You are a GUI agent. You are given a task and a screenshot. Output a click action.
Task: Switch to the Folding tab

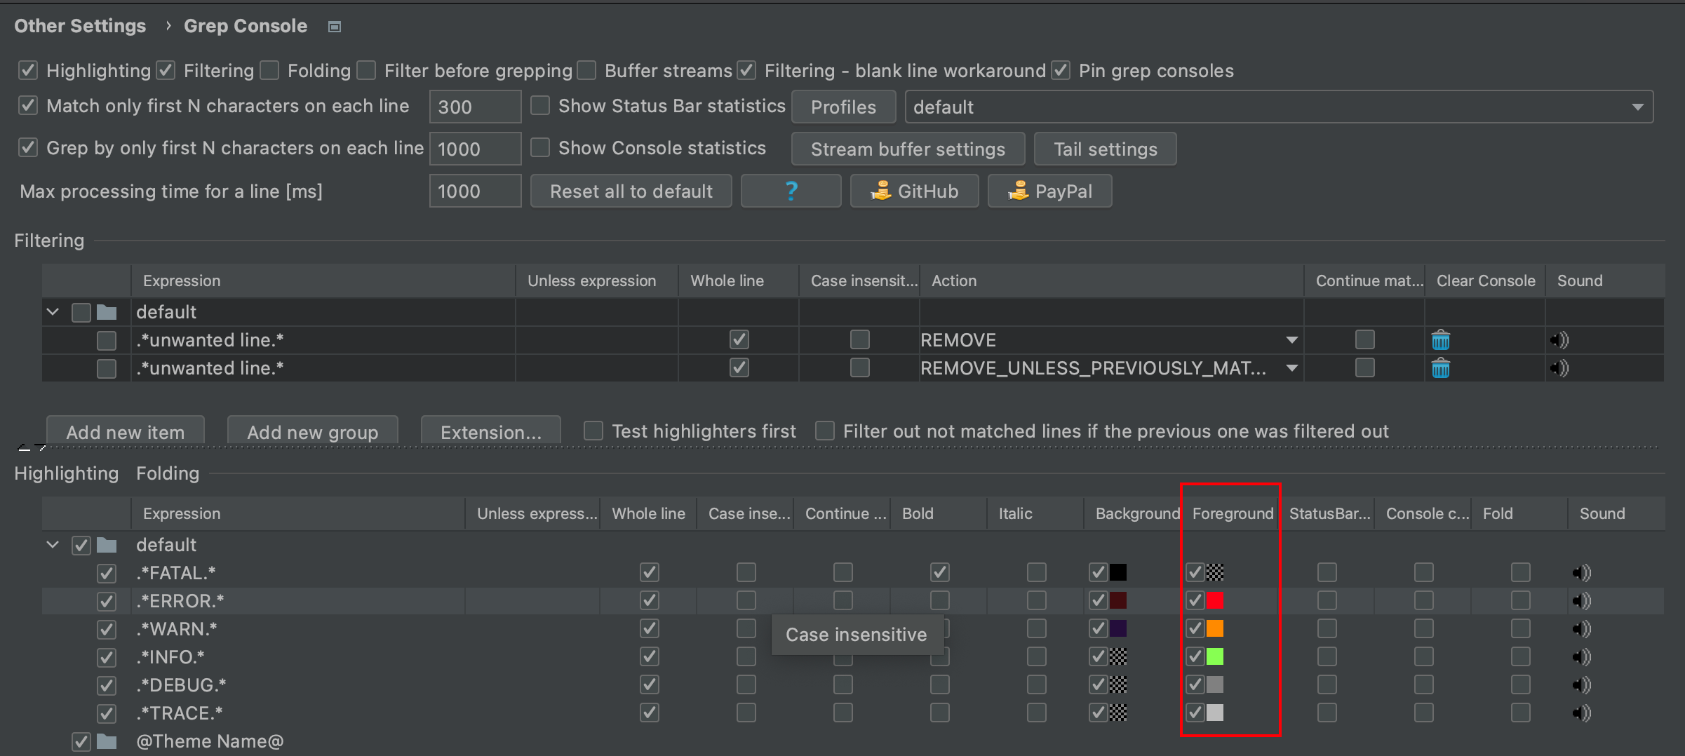tap(167, 473)
